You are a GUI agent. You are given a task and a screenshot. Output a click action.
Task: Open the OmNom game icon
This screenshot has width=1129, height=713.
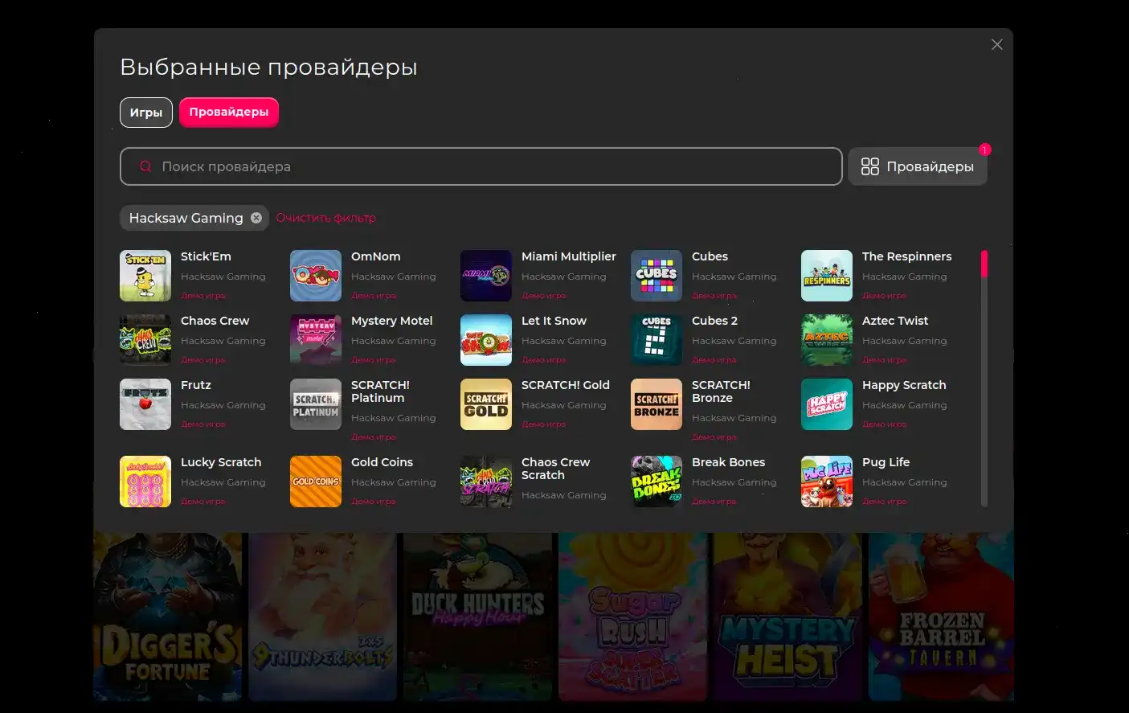[x=315, y=276]
